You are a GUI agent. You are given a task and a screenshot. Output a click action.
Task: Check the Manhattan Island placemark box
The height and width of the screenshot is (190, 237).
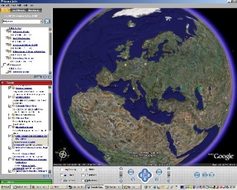click(10, 127)
